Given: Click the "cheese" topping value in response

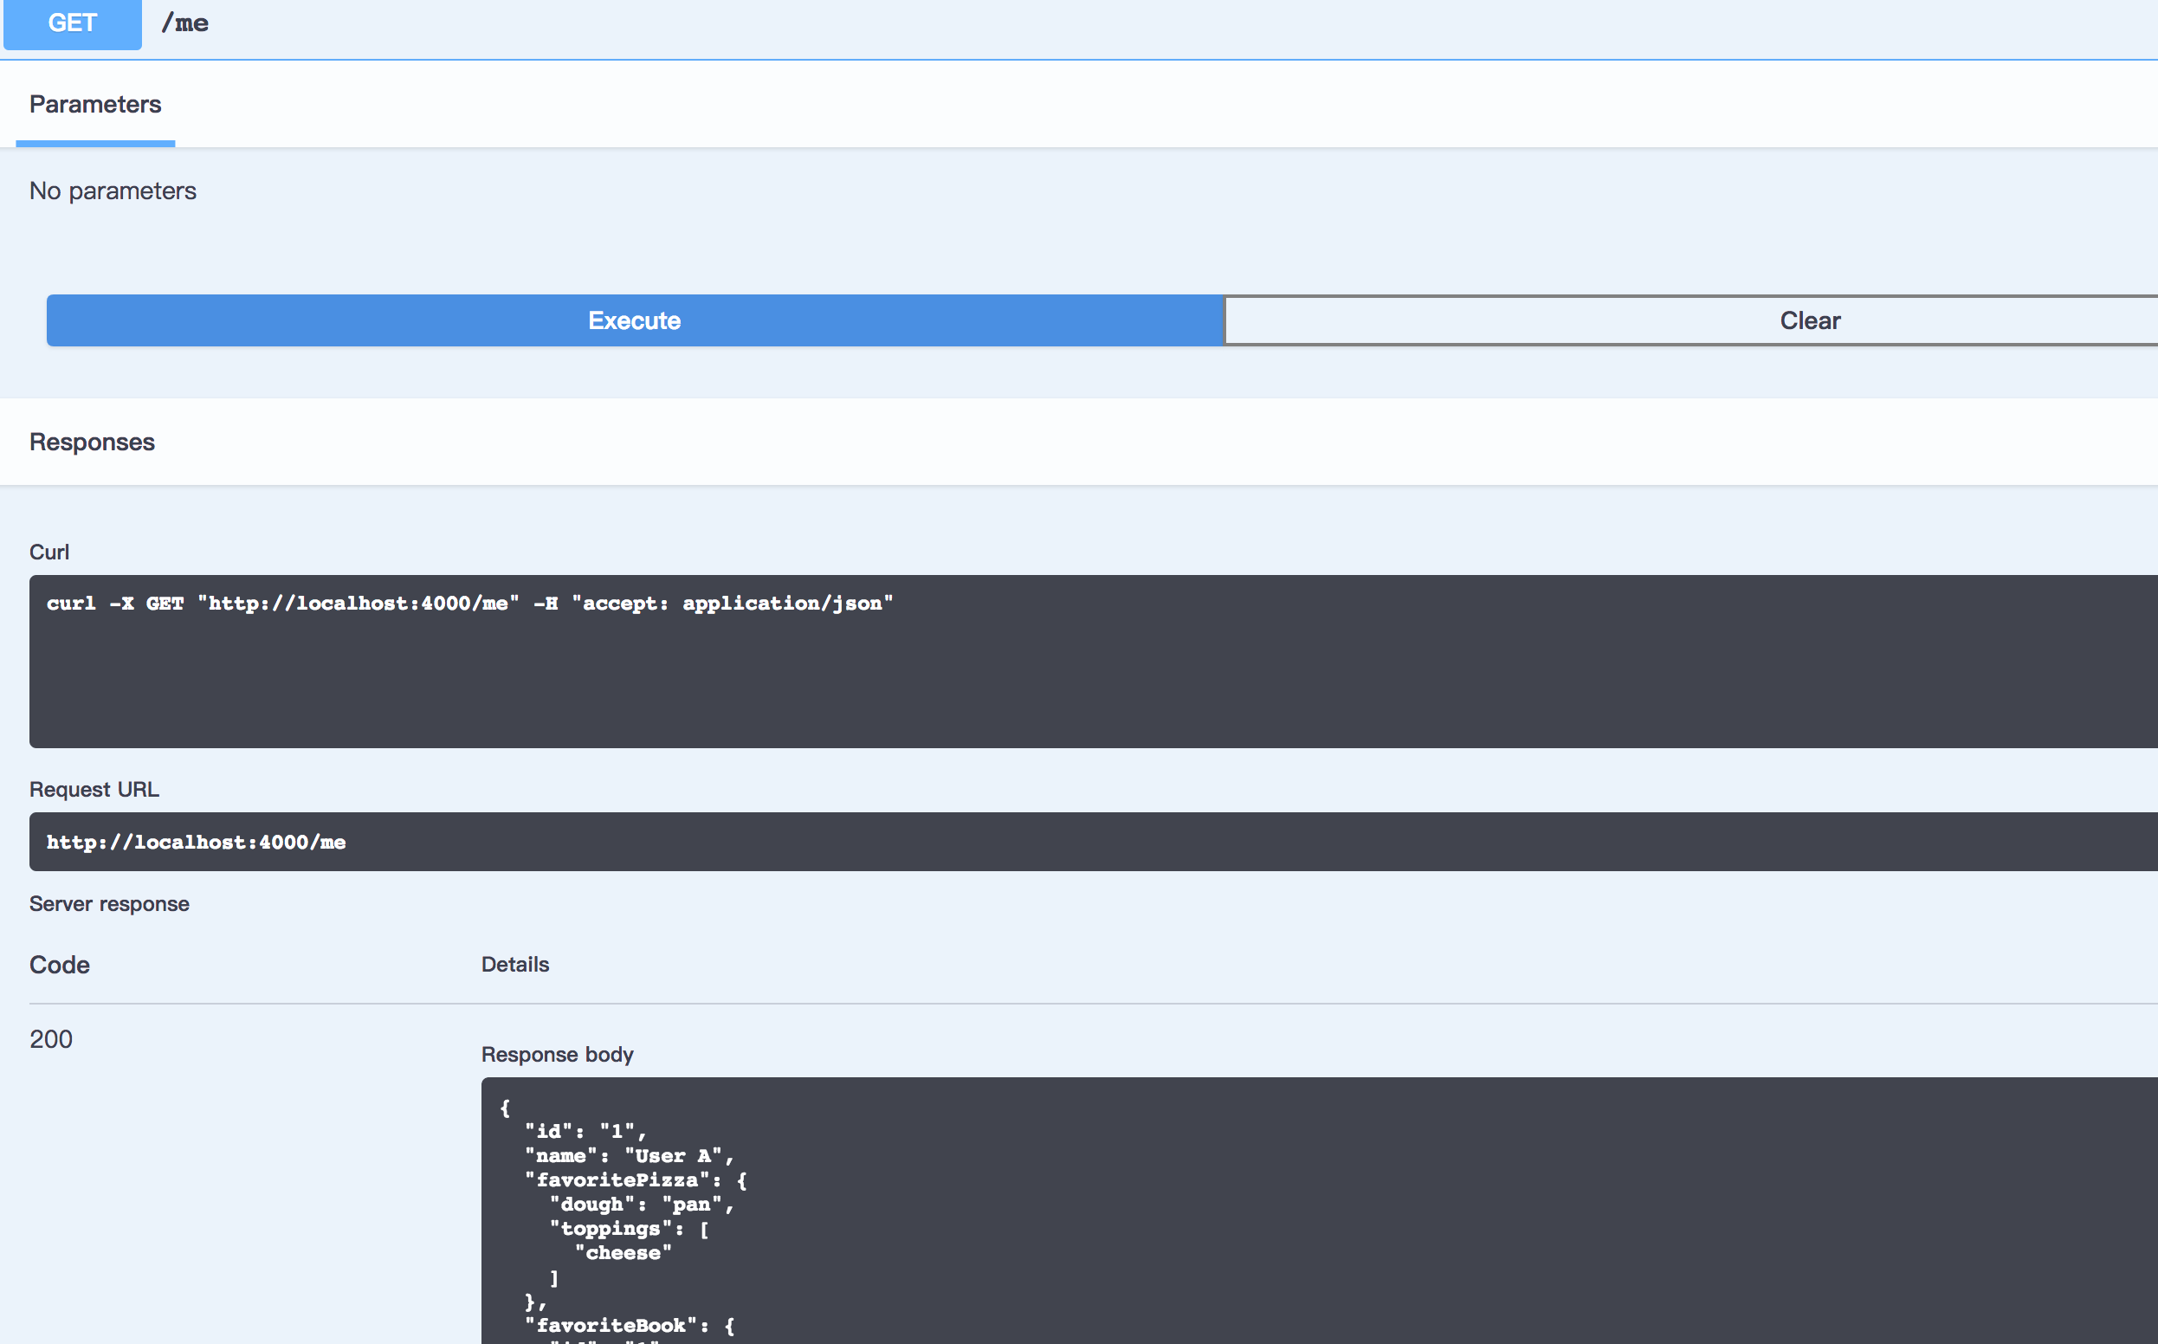Looking at the screenshot, I should 623,1253.
